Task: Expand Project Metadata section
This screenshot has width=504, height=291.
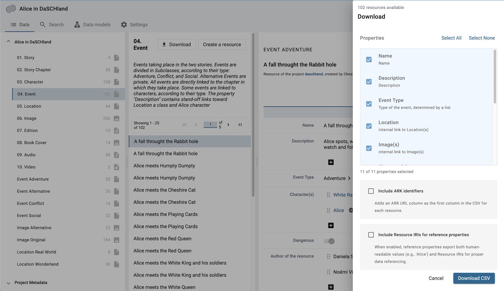Action: click(8, 283)
